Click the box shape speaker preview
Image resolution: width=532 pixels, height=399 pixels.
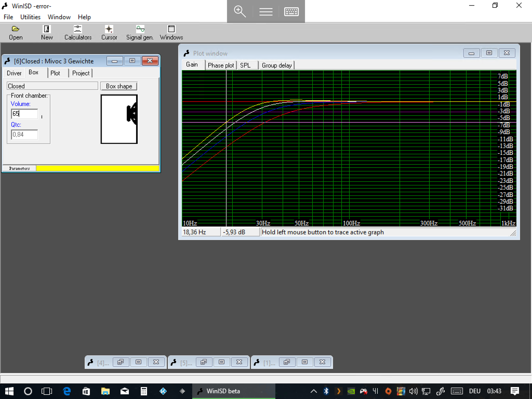pos(119,119)
